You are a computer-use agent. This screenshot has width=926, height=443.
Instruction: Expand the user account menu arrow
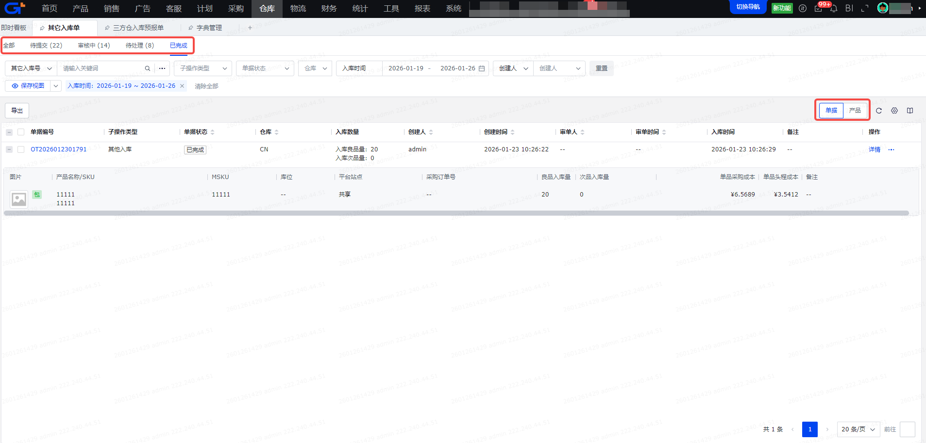[920, 8]
